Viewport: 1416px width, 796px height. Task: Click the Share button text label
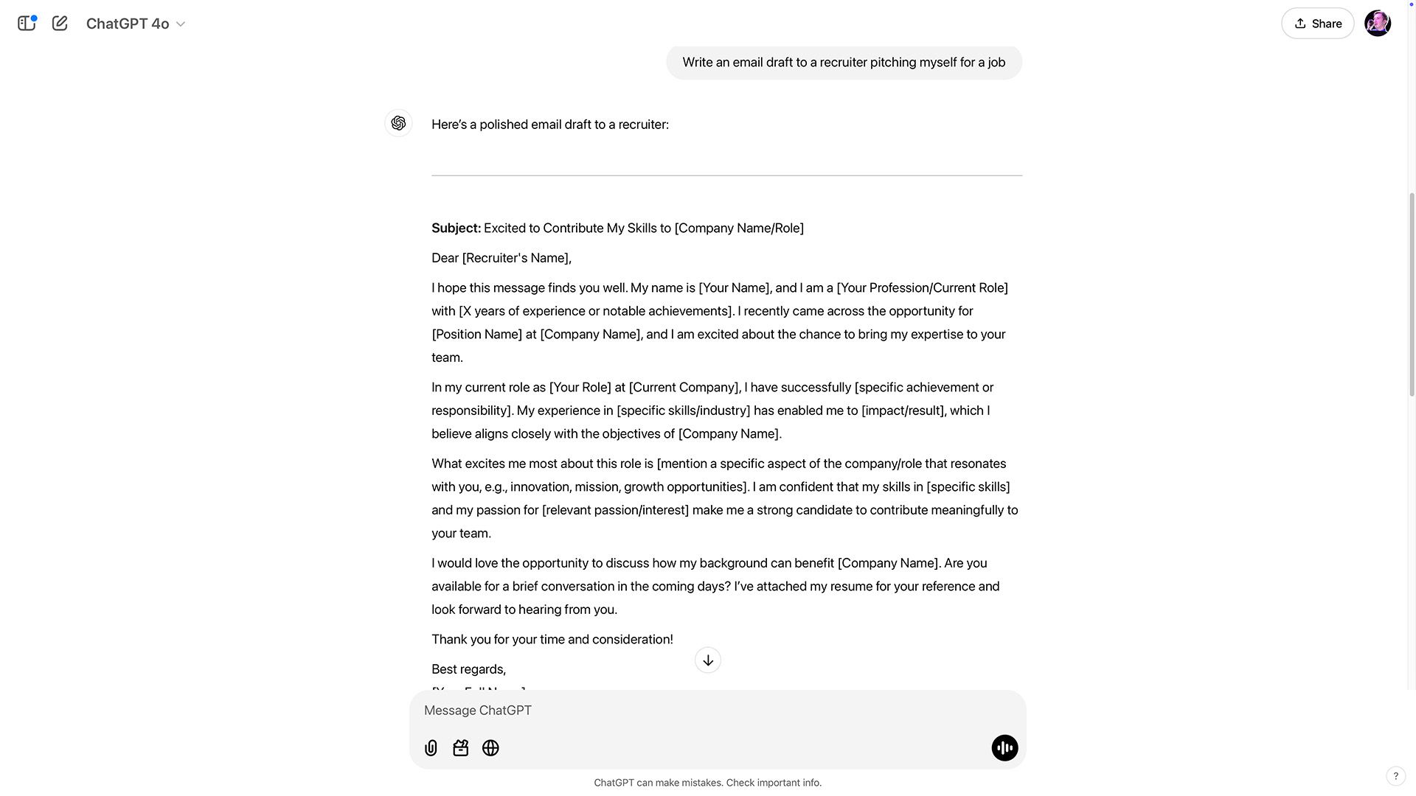pyautogui.click(x=1325, y=24)
